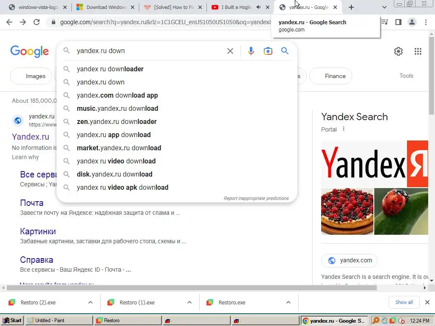Open the raspberry pie image thumbnail

click(347, 211)
